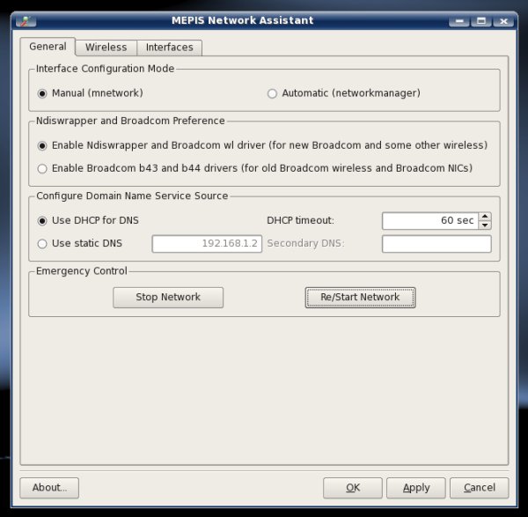Increase DHCP timeout with up arrow
Viewport: 528px width, 517px height.
tap(485, 217)
